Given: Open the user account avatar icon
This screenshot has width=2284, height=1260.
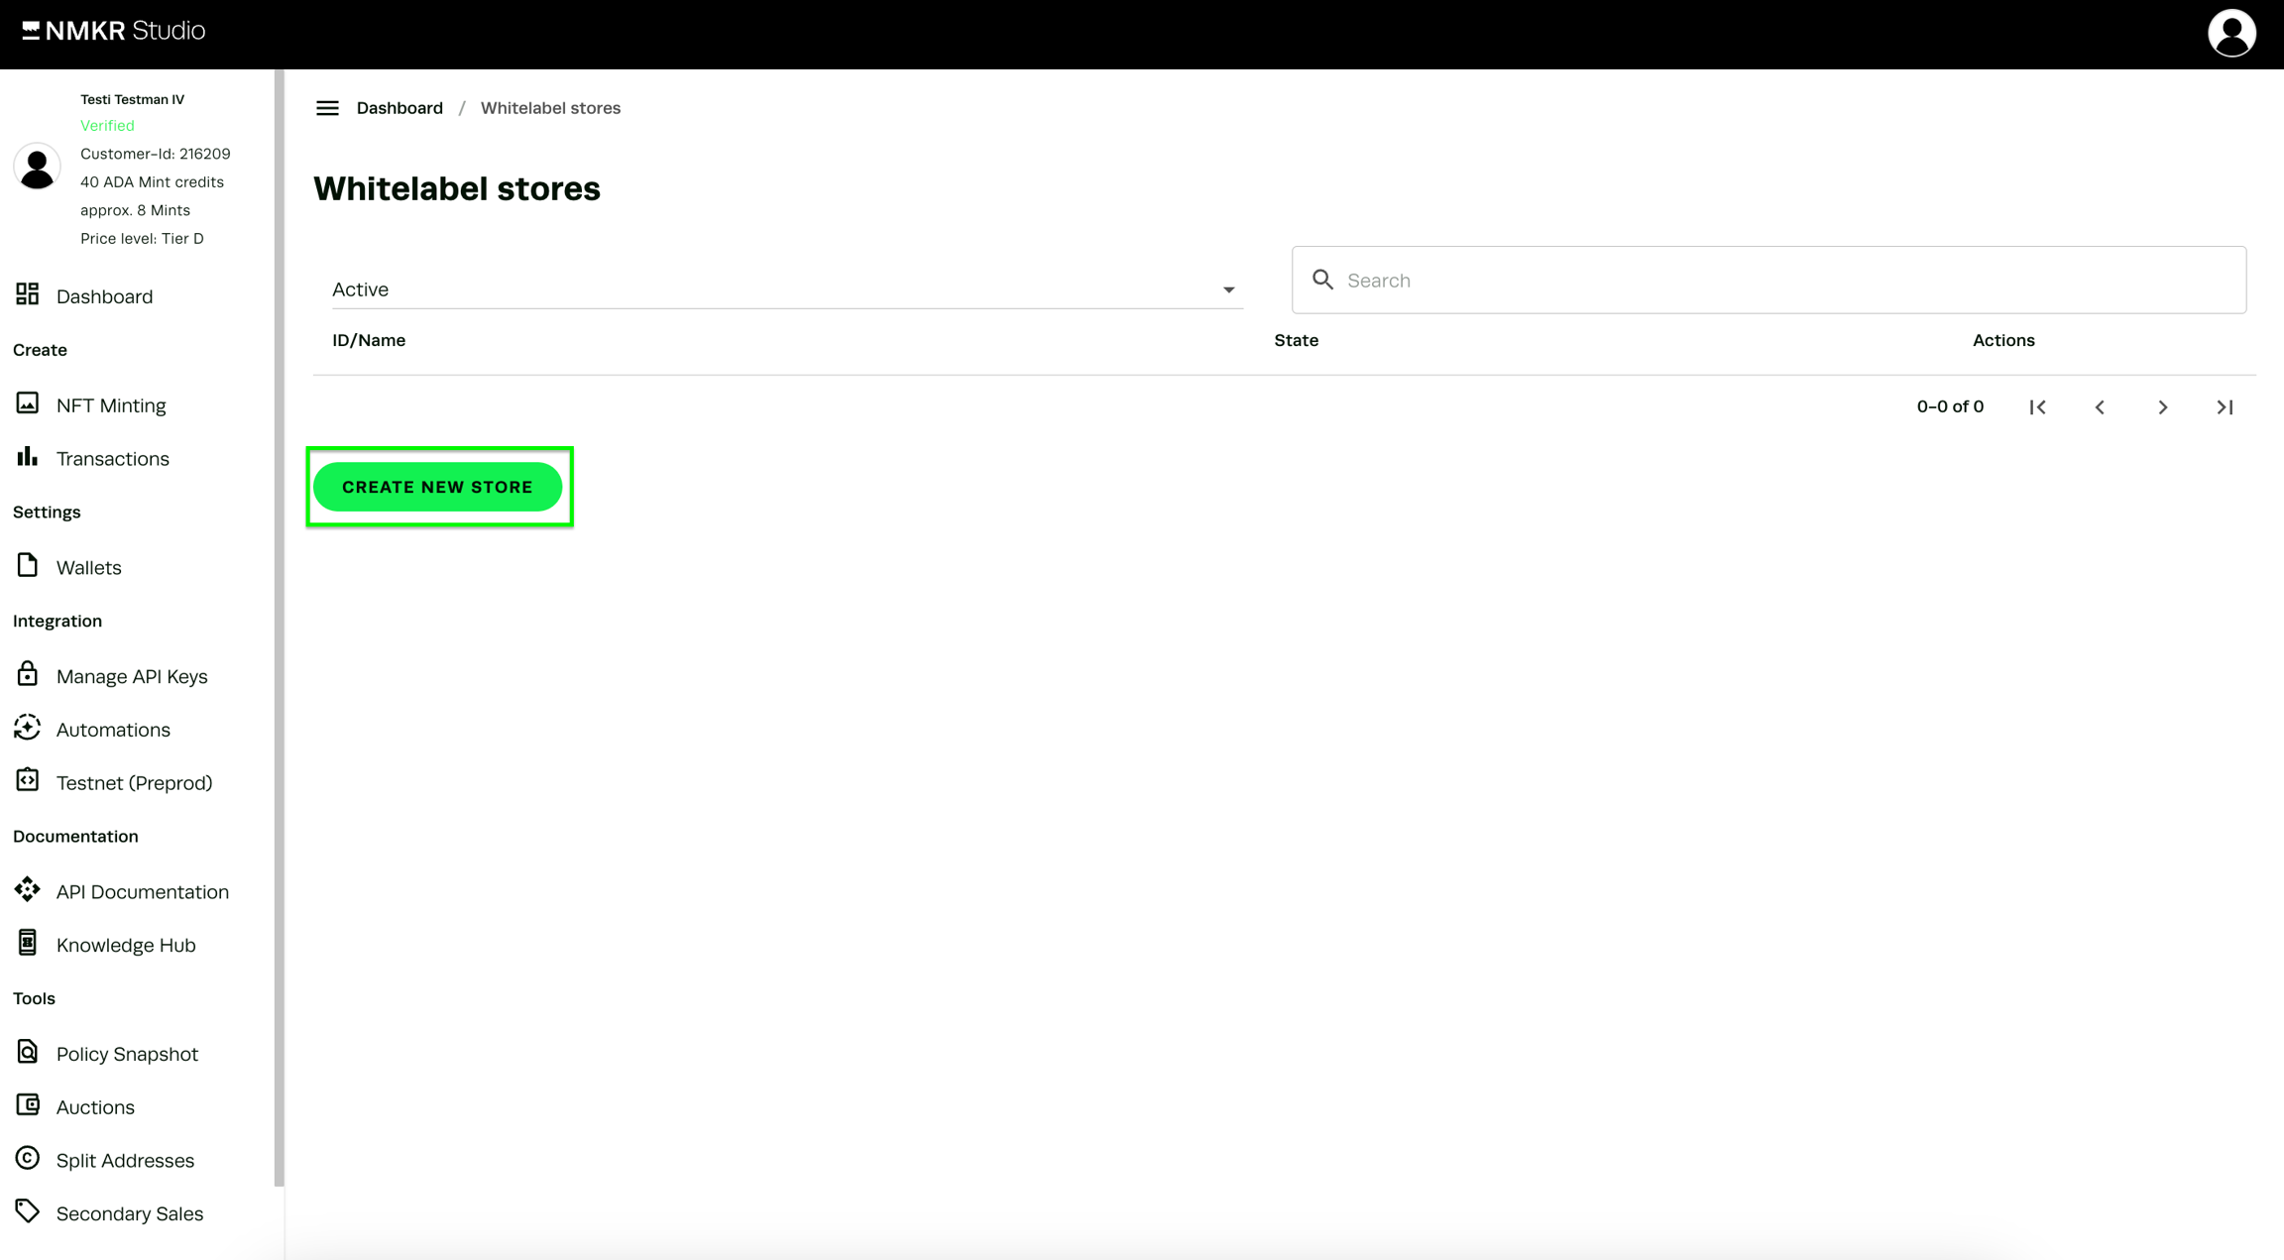Looking at the screenshot, I should click(2230, 33).
